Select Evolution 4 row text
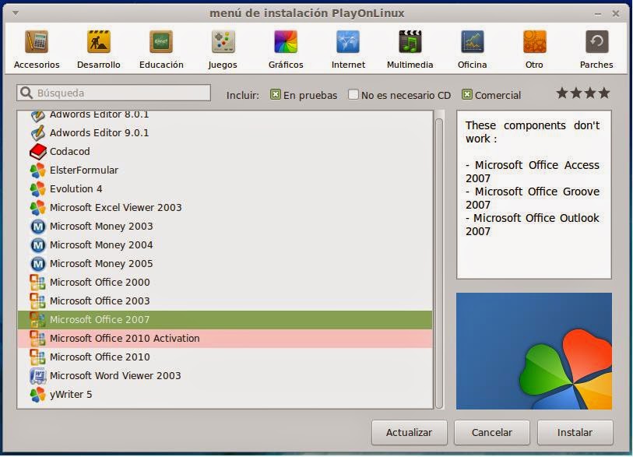This screenshot has height=457, width=633. click(76, 189)
